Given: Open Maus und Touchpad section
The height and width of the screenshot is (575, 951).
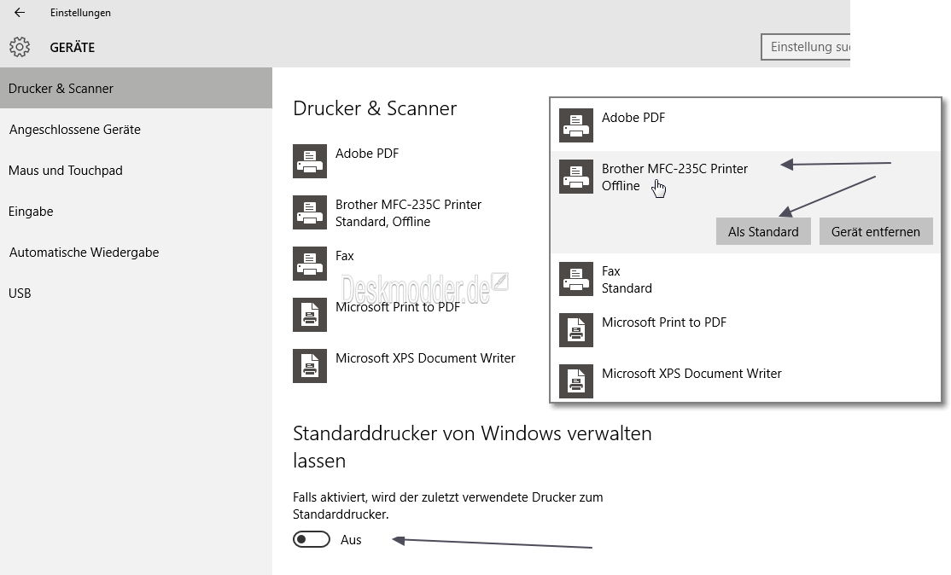Looking at the screenshot, I should coord(136,171).
